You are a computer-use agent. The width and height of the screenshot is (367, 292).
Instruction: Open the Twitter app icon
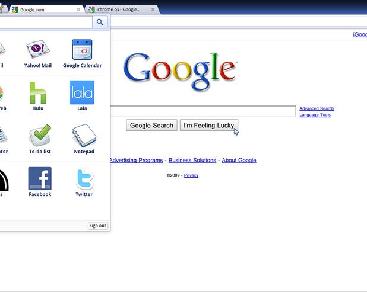pyautogui.click(x=84, y=179)
